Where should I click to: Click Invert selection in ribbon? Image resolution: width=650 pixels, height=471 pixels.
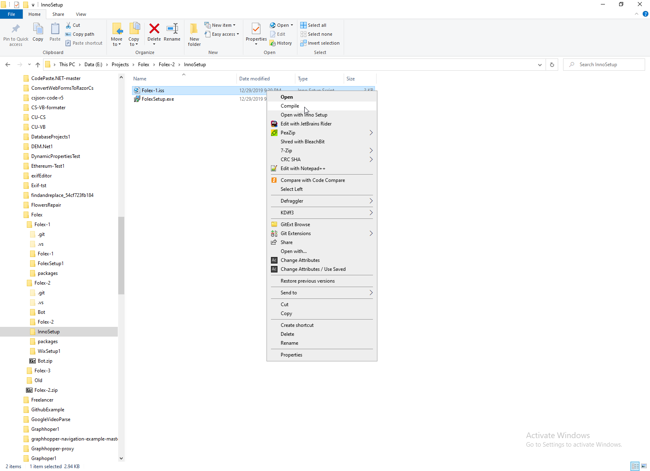tap(320, 43)
